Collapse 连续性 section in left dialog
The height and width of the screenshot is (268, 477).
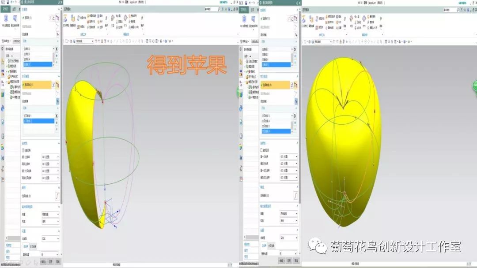click(59, 143)
